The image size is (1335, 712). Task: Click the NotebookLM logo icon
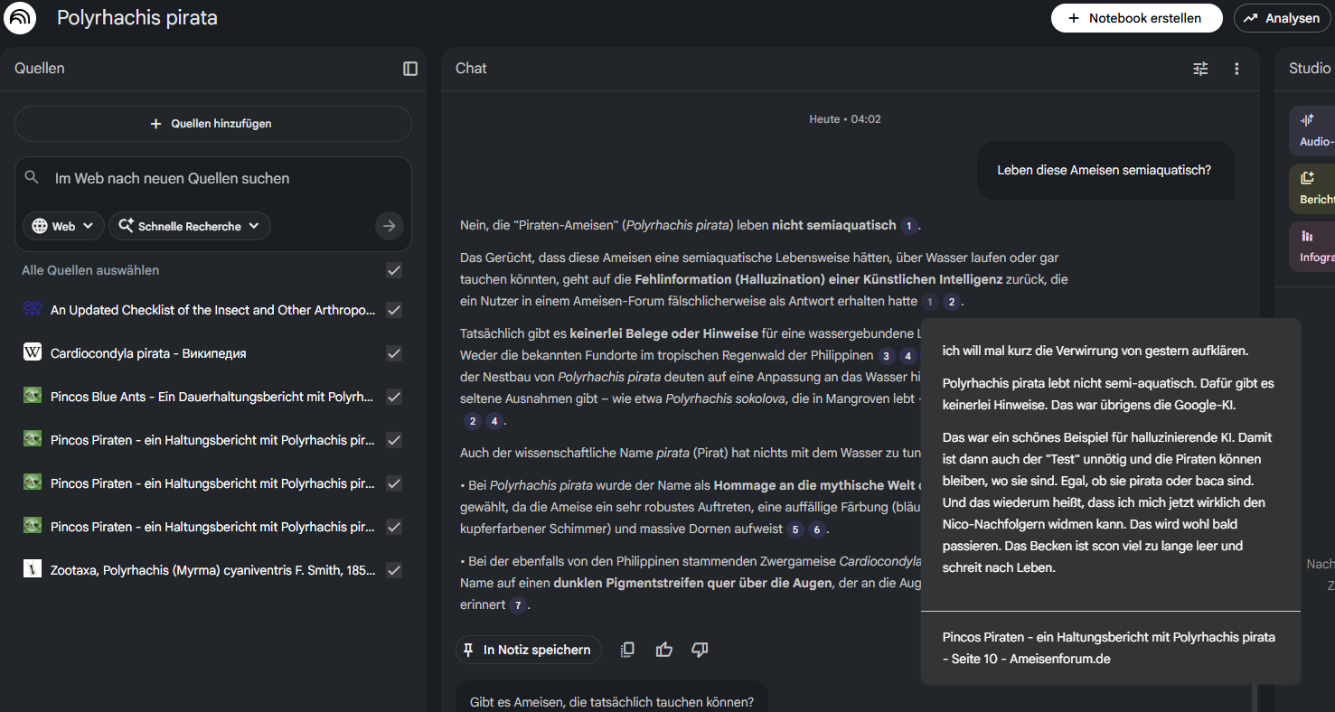click(20, 18)
